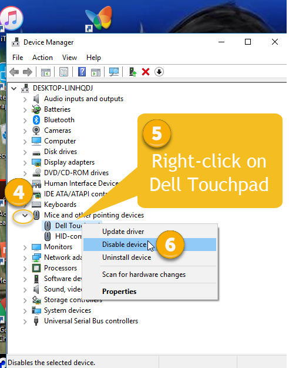Expand the Disk drives category
Image resolution: width=289 pixels, height=368 pixels.
tap(25, 152)
